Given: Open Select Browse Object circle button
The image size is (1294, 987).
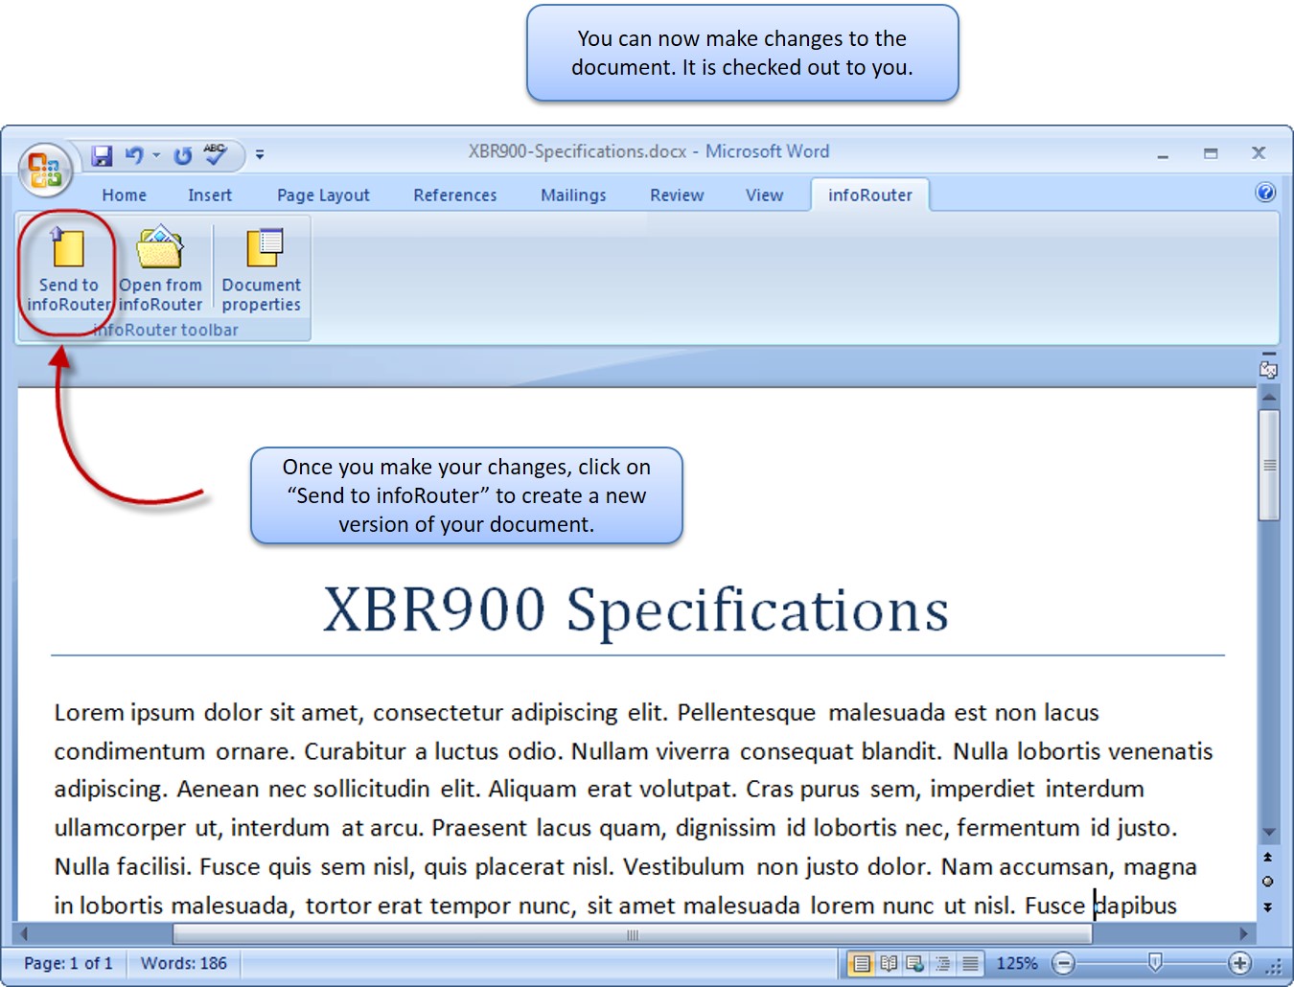Looking at the screenshot, I should point(1268,882).
